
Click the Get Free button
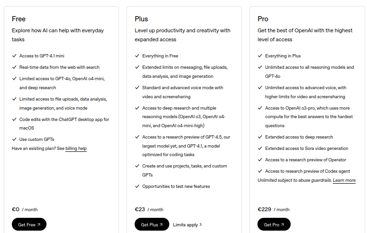click(29, 224)
